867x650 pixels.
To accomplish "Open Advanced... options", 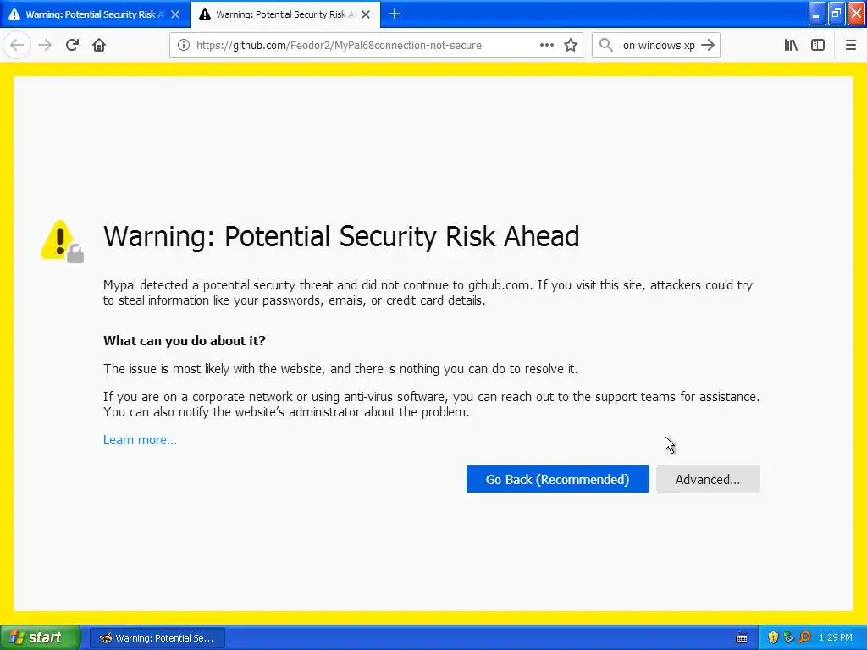I will (x=708, y=479).
